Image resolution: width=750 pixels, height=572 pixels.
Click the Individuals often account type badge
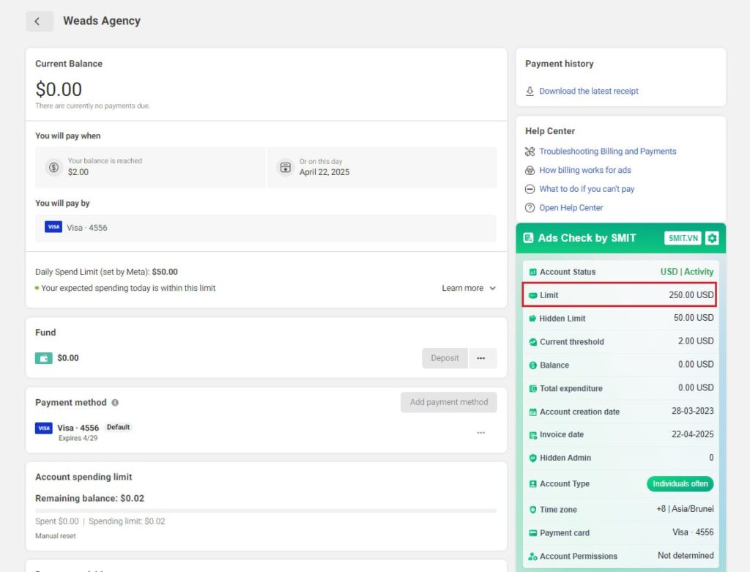680,484
